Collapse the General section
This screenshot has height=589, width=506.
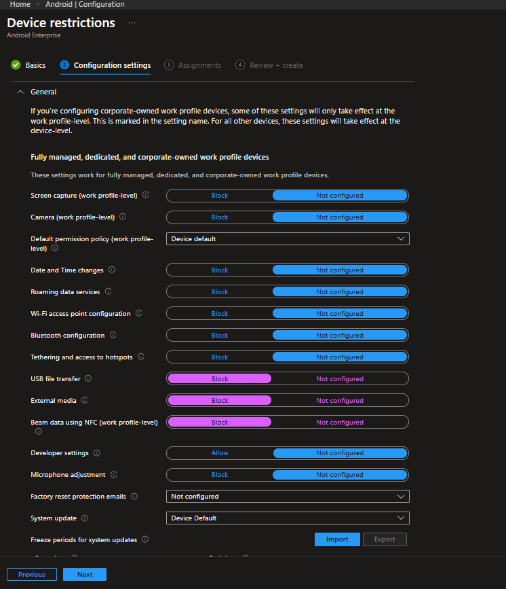tap(20, 92)
